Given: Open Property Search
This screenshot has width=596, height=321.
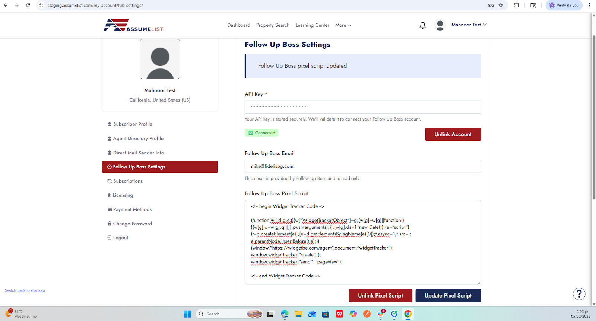Looking at the screenshot, I should (273, 25).
